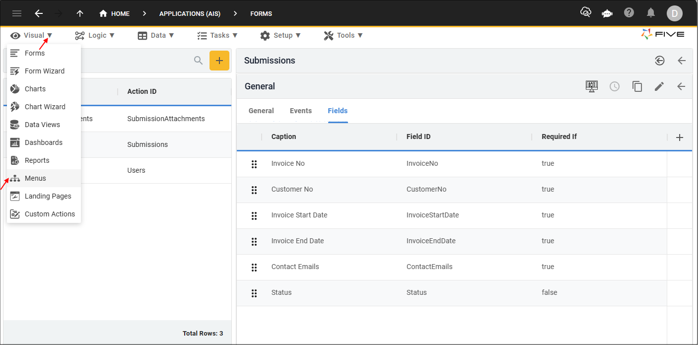Click the HOME breadcrumb link
Viewport: 698px width, 345px height.
click(115, 13)
